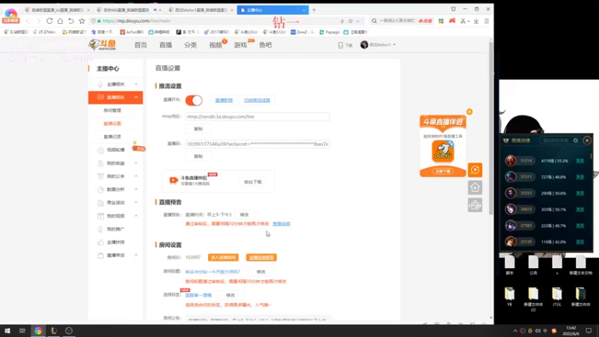
Task: Expand the 直播带货 chevron
Action: [x=136, y=255]
